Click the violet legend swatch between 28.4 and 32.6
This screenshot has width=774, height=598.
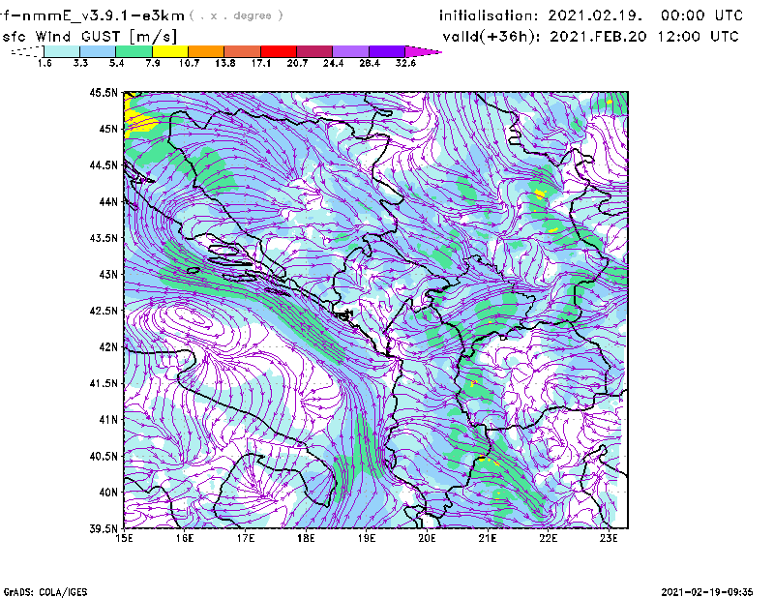click(387, 51)
